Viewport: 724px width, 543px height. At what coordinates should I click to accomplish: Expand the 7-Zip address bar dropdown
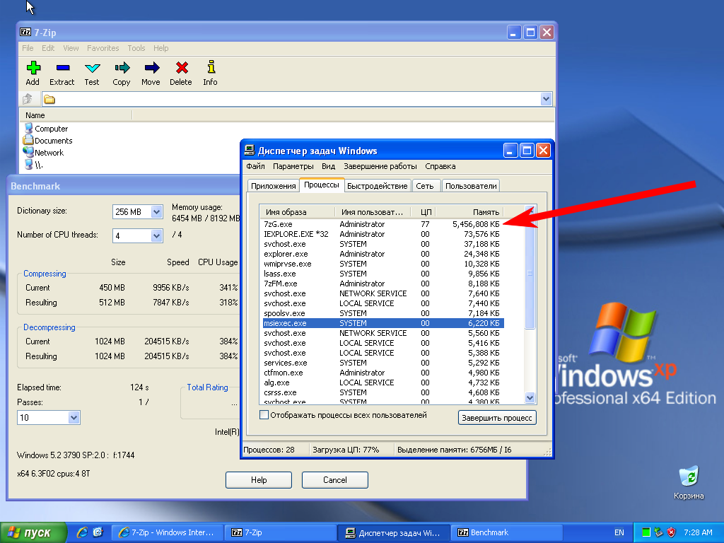pos(546,99)
